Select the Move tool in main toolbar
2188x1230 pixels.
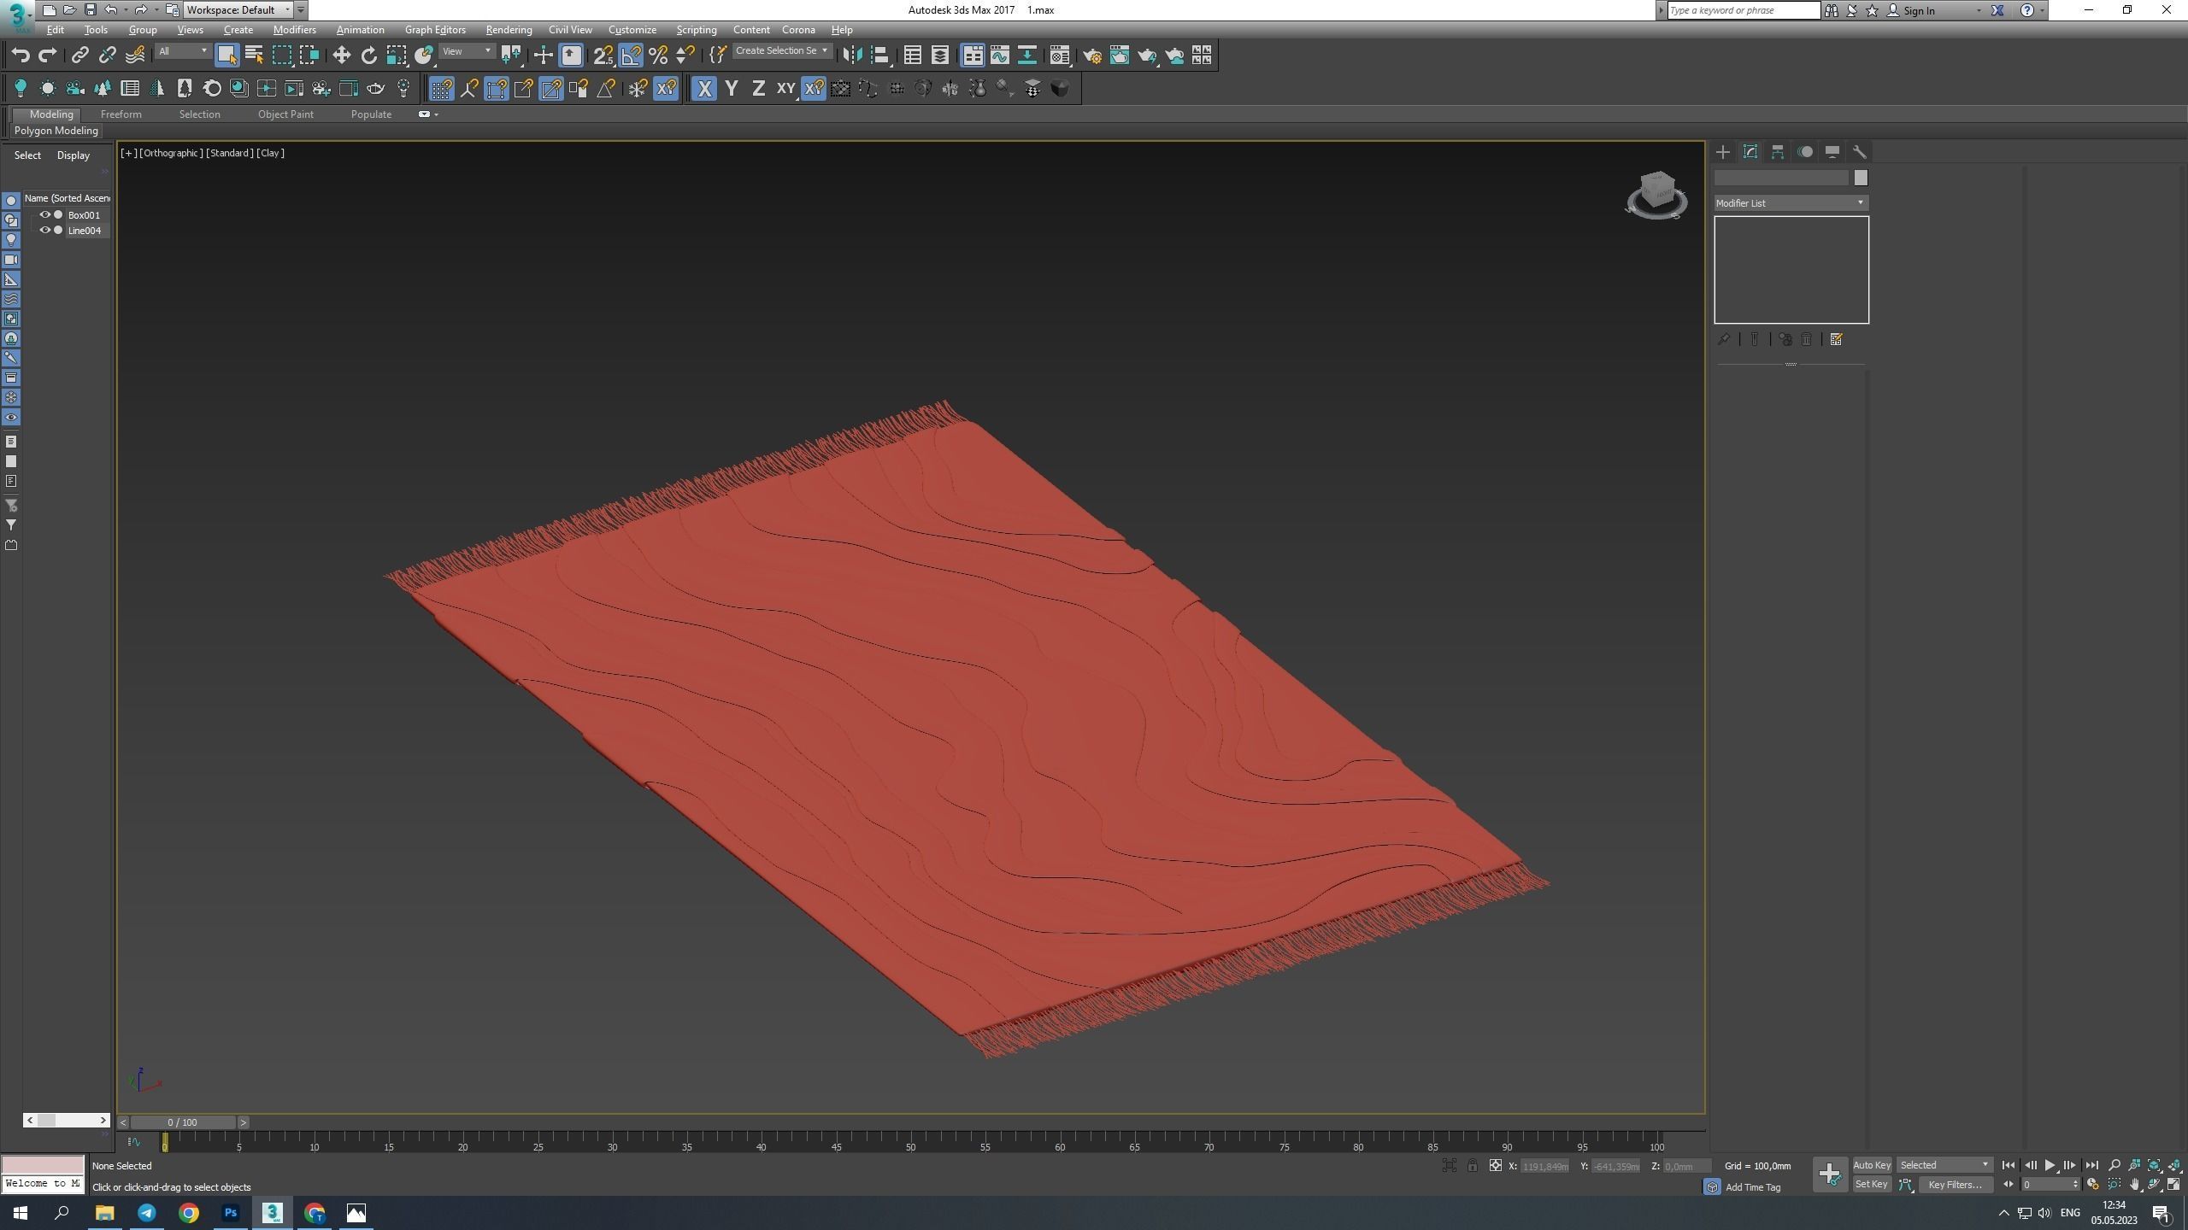tap(341, 56)
